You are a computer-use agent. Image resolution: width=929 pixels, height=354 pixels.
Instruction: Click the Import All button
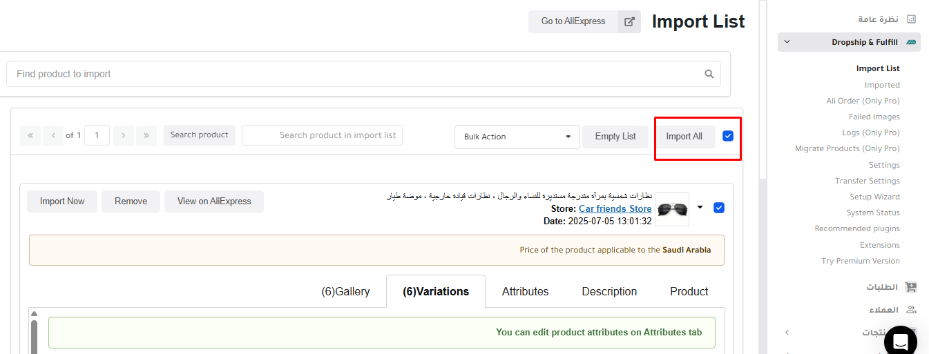tap(684, 137)
